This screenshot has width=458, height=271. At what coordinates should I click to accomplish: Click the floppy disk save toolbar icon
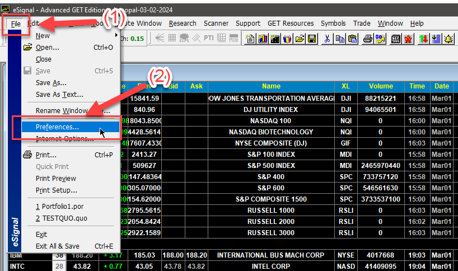(312, 39)
